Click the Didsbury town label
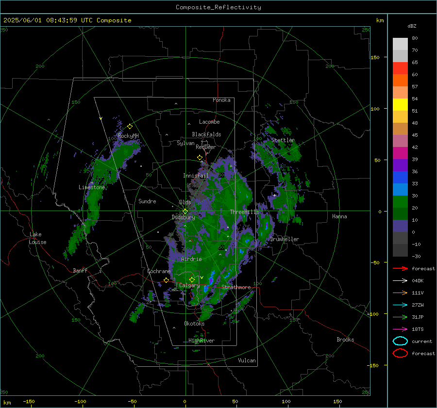Image resolution: width=437 pixels, height=408 pixels. click(x=184, y=217)
